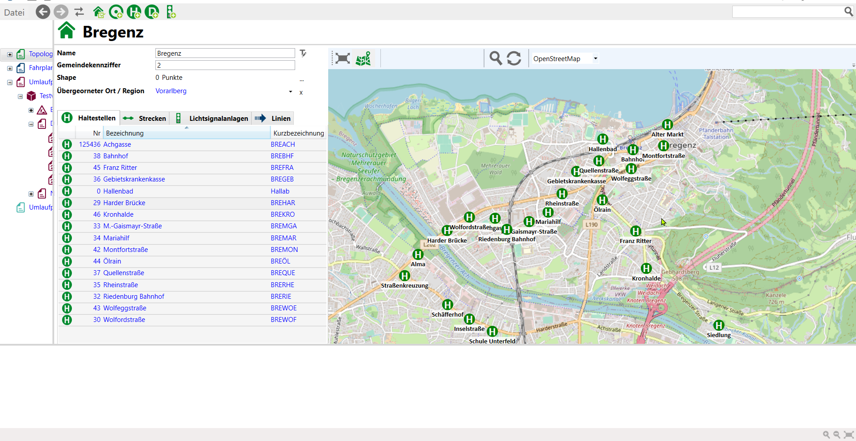Click the add stop (H plus) toolbar icon
Viewport: 856px width, 441px height.
tap(134, 12)
